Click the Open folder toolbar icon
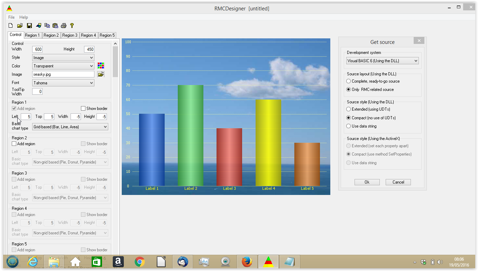Screen dimensions: 478x271 pyautogui.click(x=20, y=26)
